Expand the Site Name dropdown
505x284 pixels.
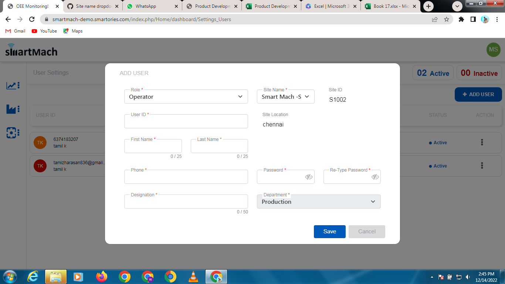click(x=285, y=97)
